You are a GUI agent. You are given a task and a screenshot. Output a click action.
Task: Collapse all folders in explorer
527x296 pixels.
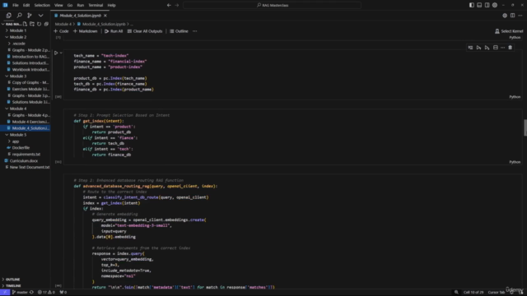pyautogui.click(x=46, y=24)
